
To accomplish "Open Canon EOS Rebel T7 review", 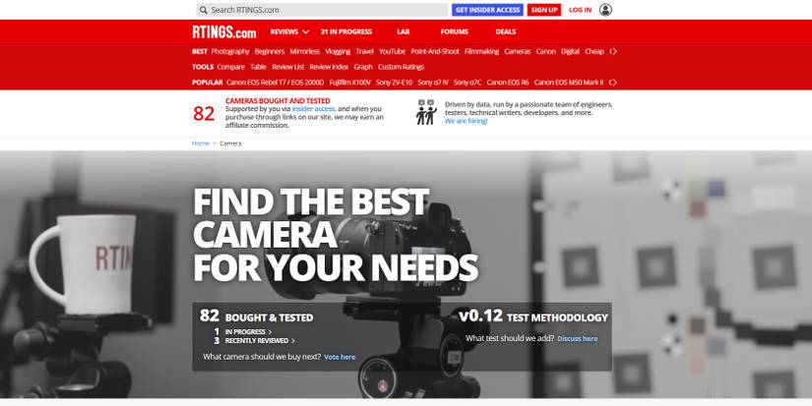I will tap(275, 83).
